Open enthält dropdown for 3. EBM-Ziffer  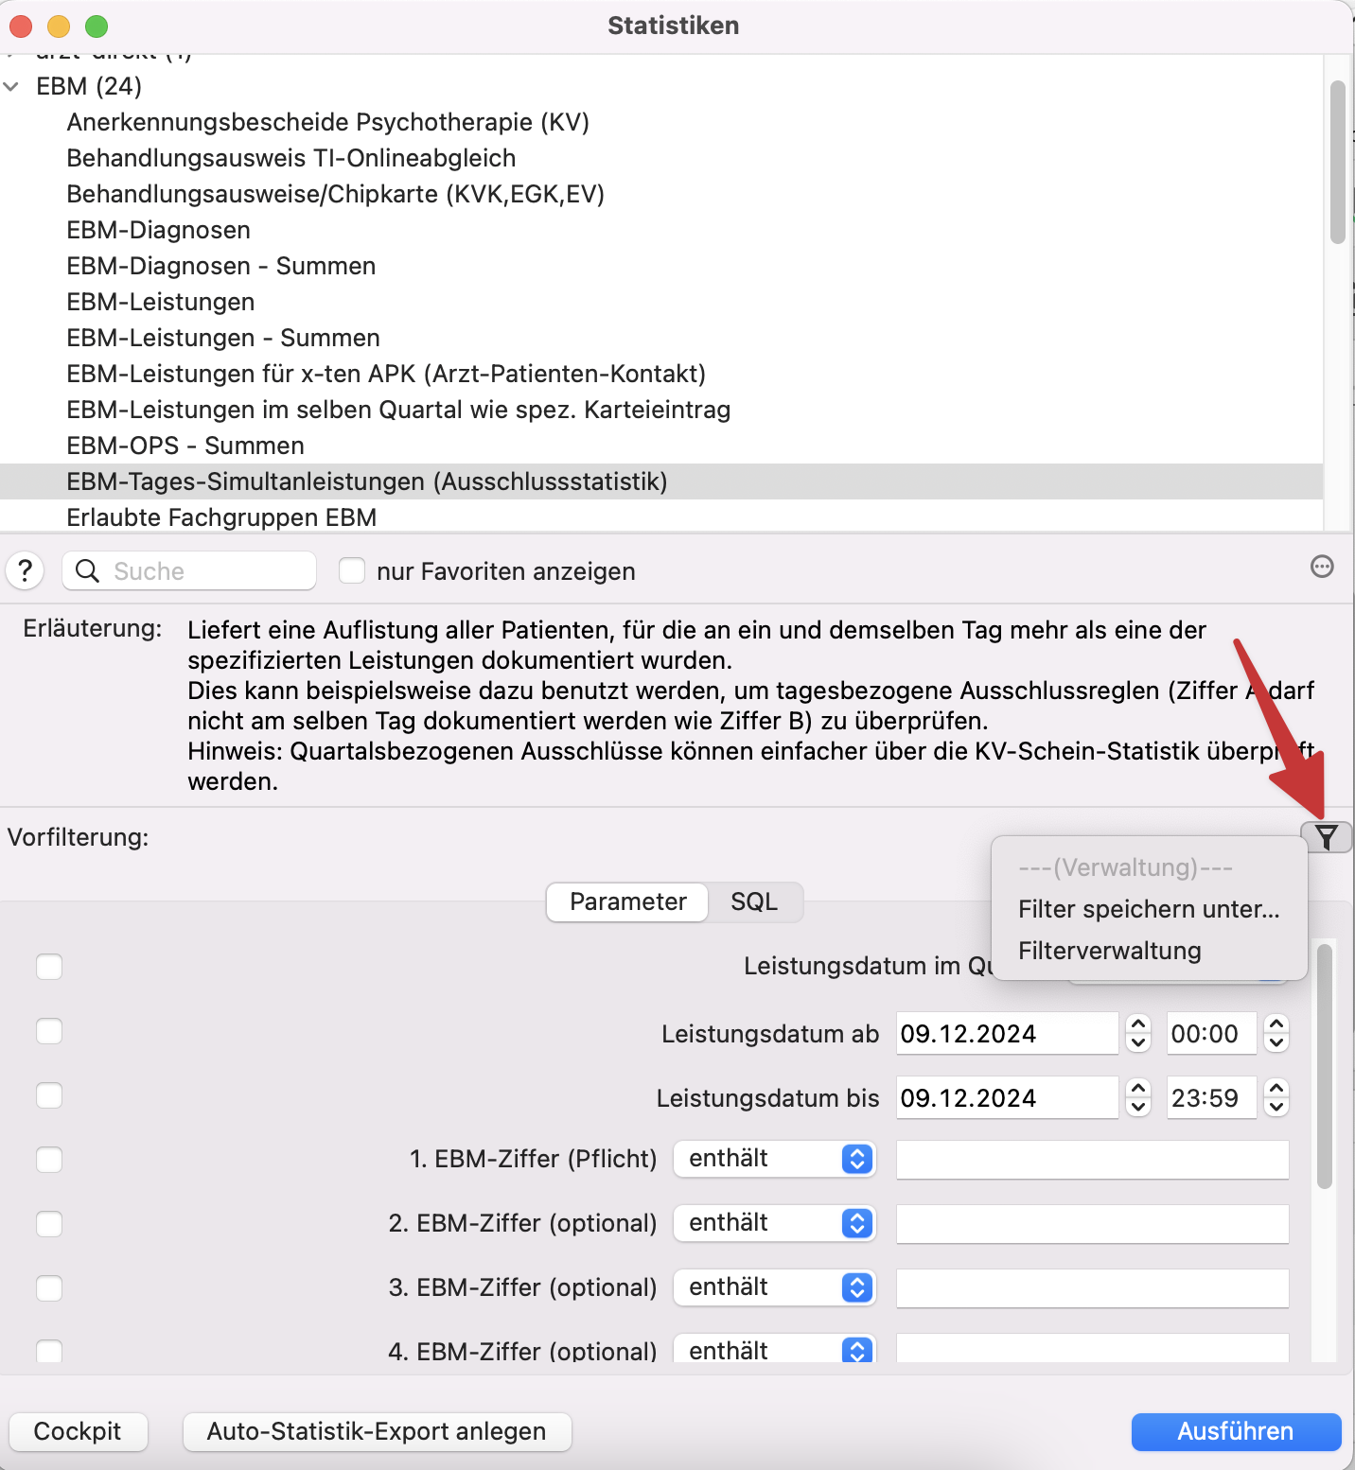(x=775, y=1287)
